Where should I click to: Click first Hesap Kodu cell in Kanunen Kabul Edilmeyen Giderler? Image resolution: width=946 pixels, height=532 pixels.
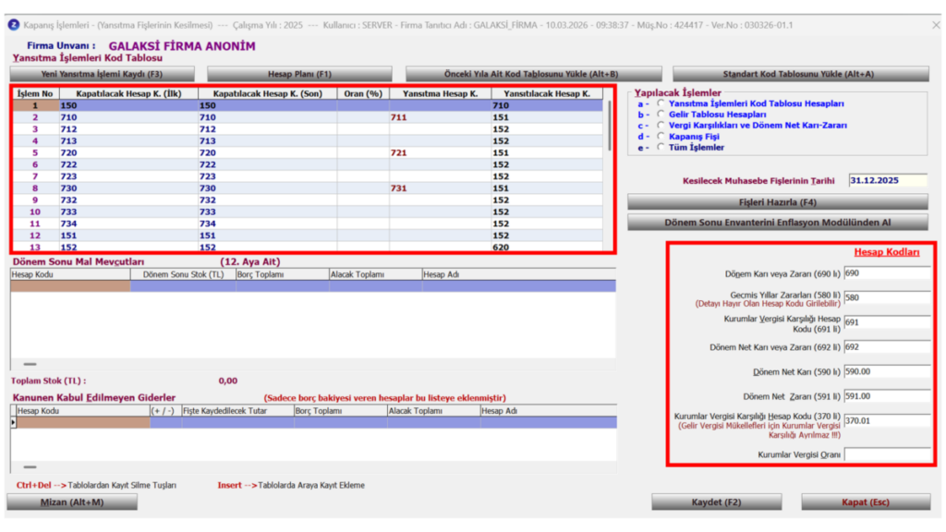(x=83, y=423)
